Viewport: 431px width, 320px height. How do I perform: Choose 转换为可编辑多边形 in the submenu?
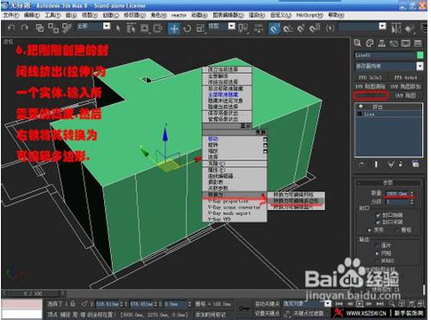[296, 201]
